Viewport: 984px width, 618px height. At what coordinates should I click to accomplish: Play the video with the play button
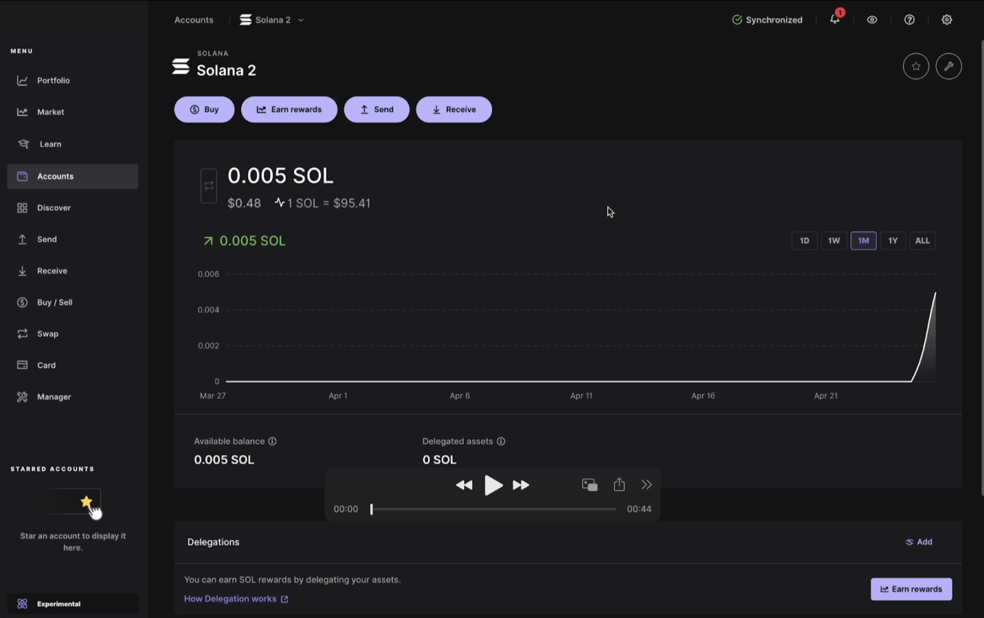tap(494, 485)
